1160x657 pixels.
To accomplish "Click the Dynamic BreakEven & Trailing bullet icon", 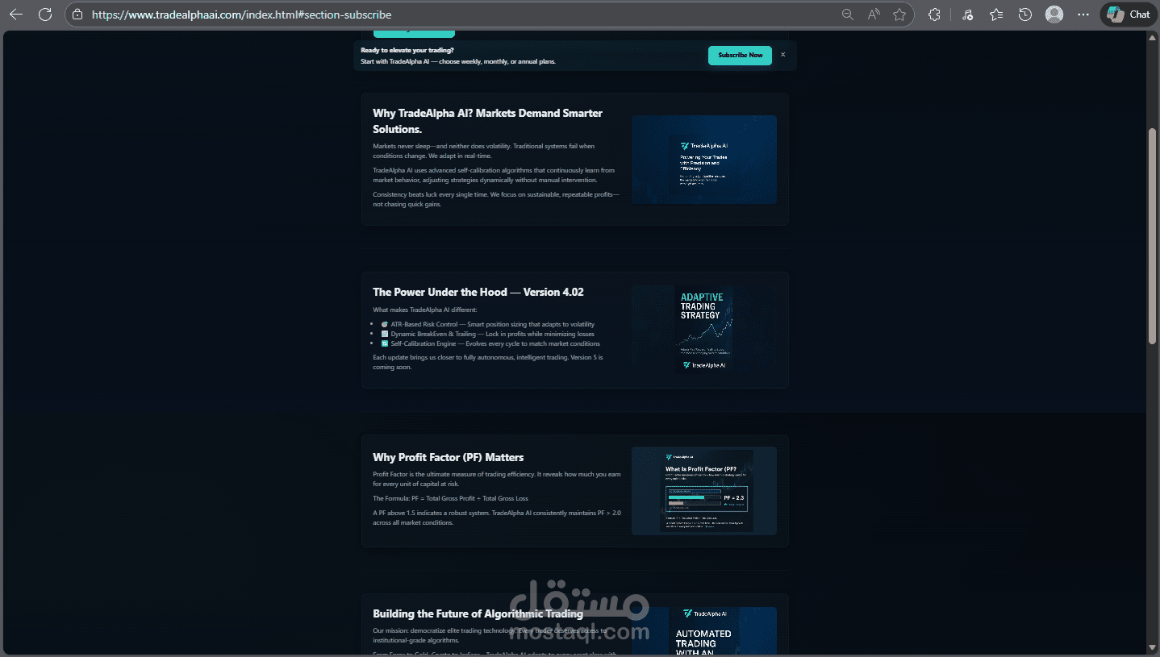I will coord(385,334).
